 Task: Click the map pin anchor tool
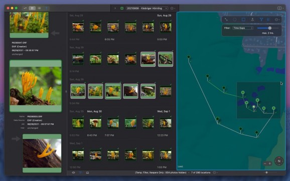click(x=252, y=20)
